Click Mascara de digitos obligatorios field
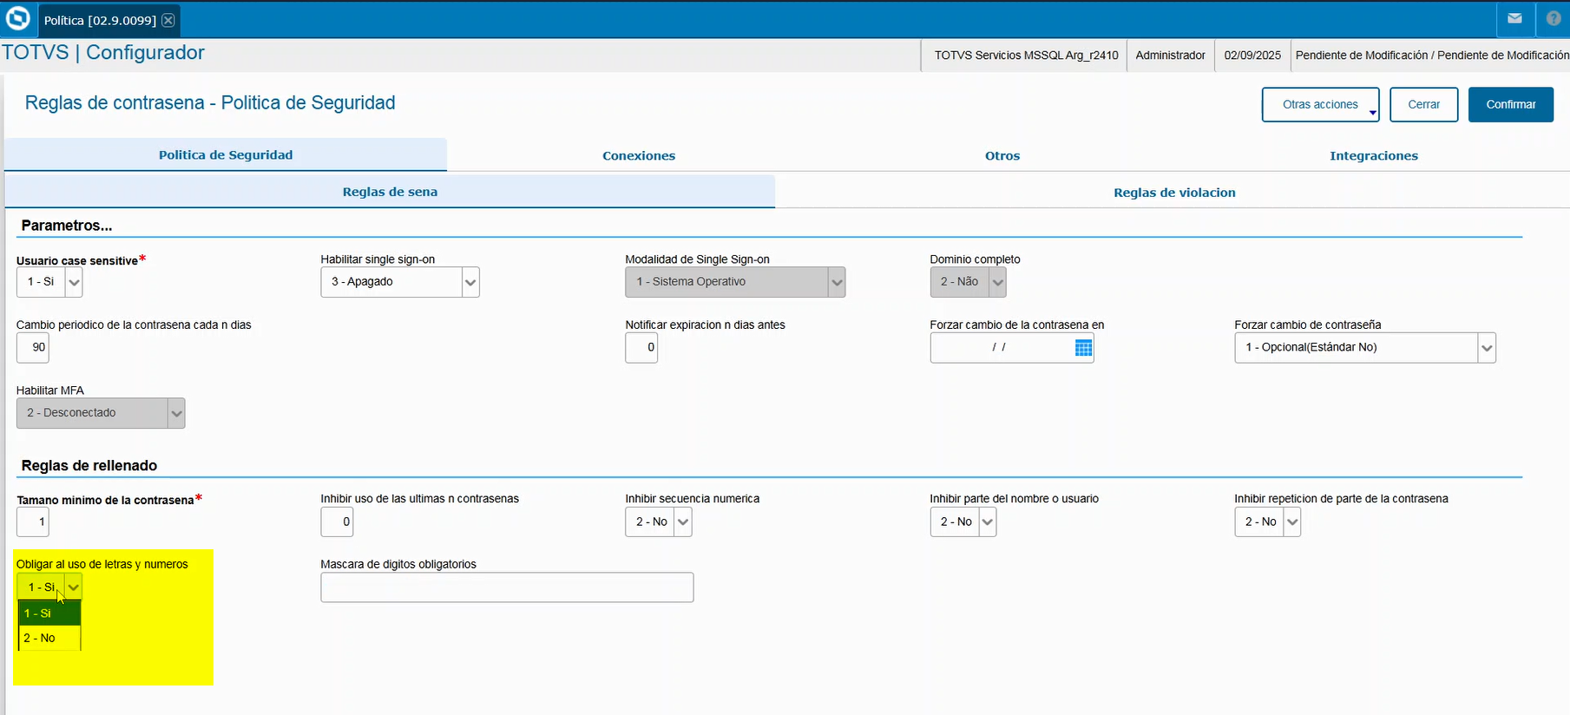 pos(507,587)
